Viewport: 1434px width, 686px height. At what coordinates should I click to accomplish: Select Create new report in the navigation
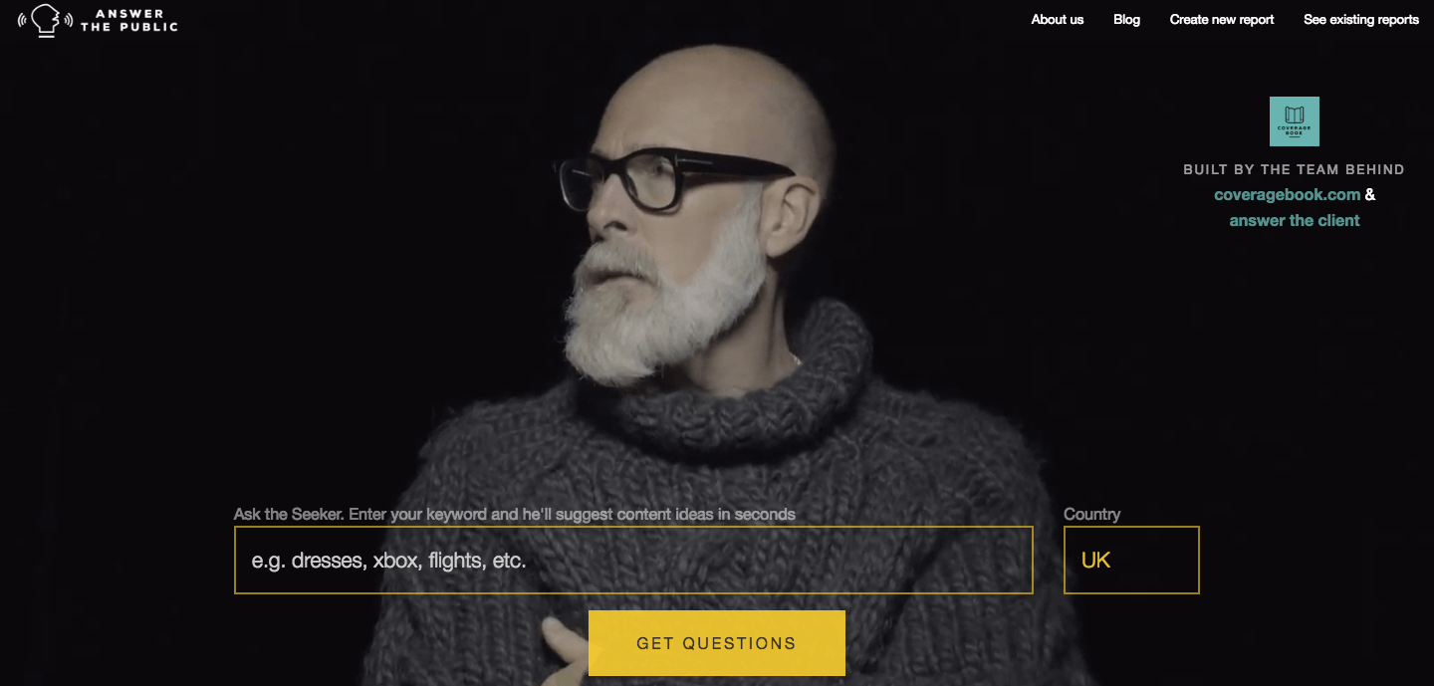pyautogui.click(x=1222, y=20)
